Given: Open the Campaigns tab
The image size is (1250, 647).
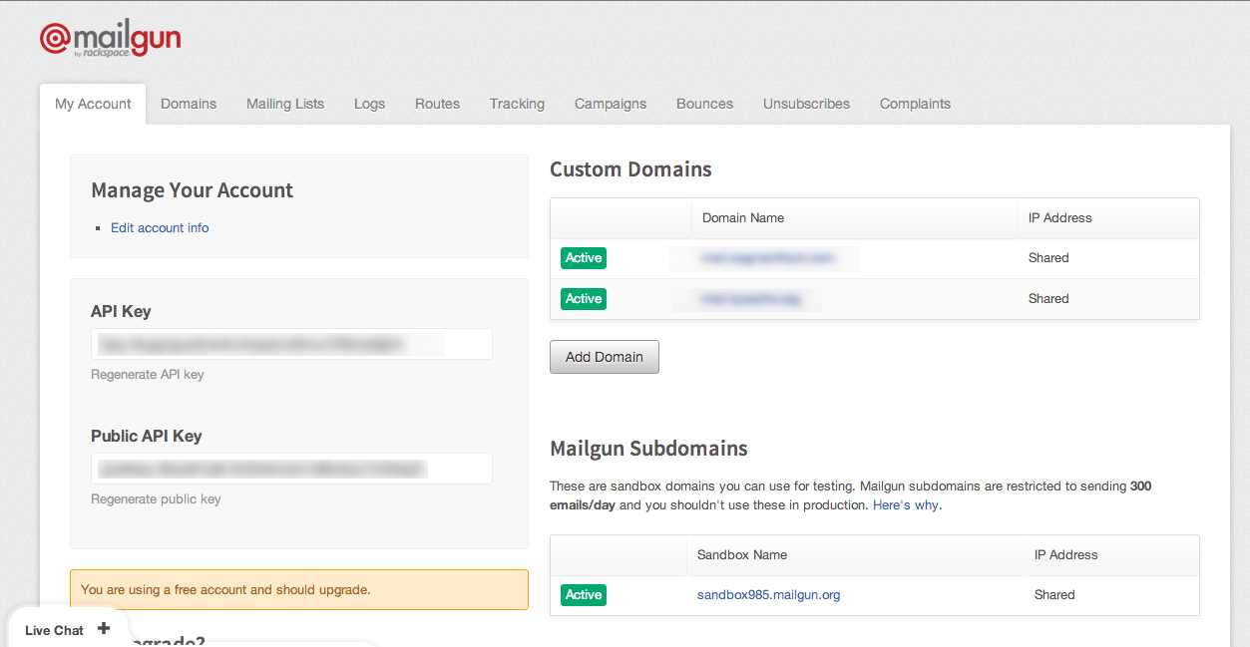Looking at the screenshot, I should click(x=611, y=104).
